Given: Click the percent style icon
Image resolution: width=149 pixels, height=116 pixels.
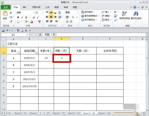Looking at the screenshot, I should pyautogui.click(x=73, y=17).
